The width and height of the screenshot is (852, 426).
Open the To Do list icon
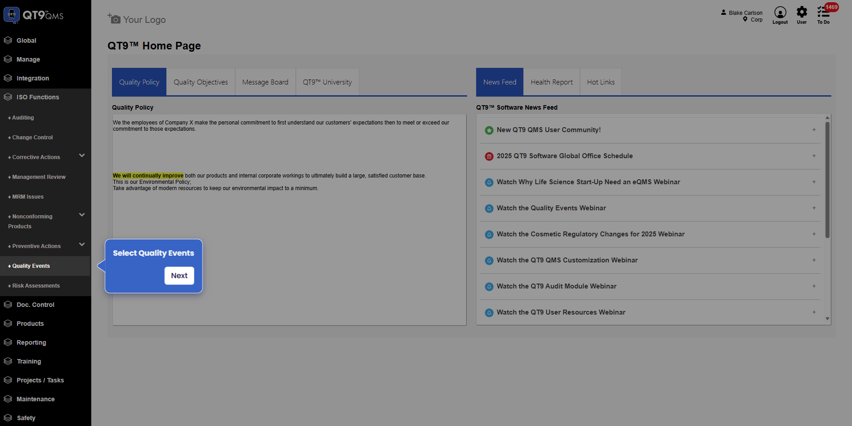pyautogui.click(x=823, y=13)
